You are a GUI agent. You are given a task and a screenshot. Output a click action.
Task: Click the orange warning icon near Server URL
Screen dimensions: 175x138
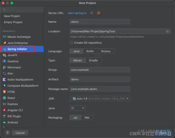coord(99,13)
